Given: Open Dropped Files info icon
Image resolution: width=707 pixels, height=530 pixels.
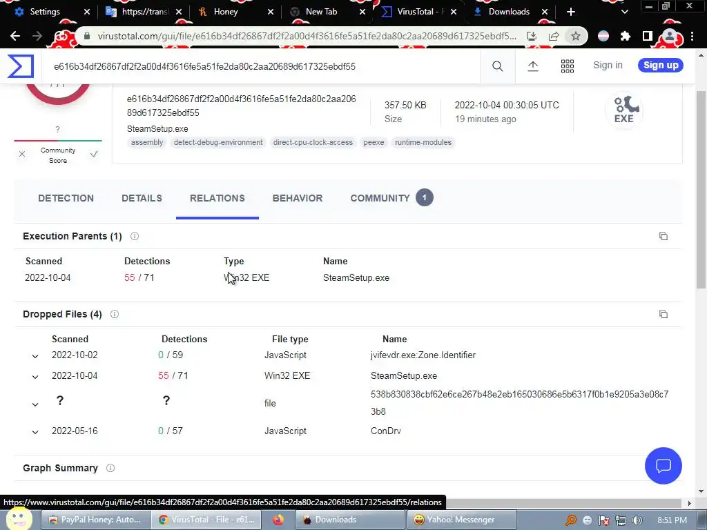Looking at the screenshot, I should tap(115, 314).
